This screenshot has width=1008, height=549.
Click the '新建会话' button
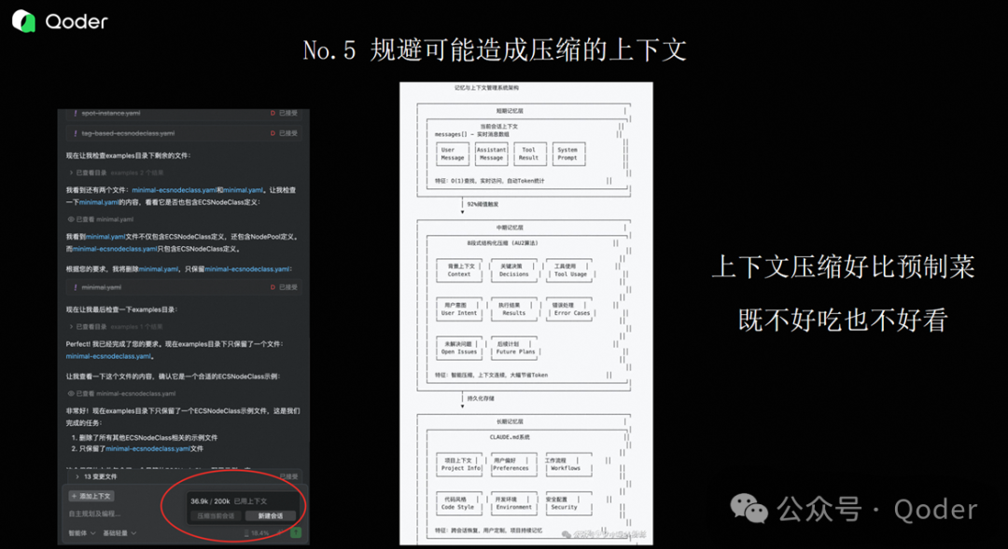(271, 516)
